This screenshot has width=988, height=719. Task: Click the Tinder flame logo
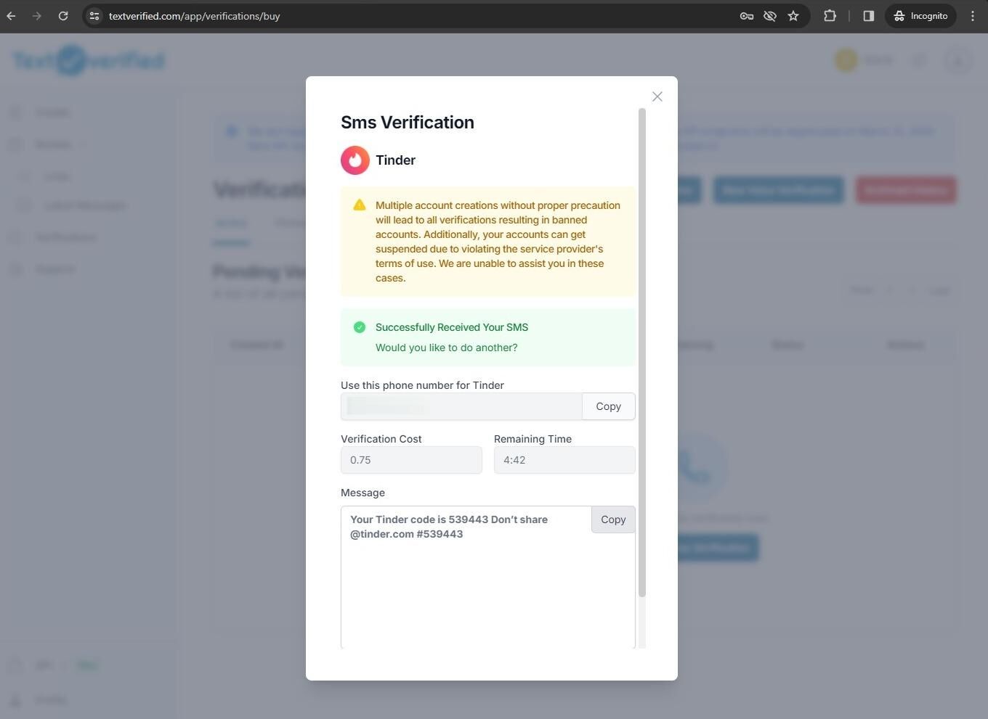point(355,160)
